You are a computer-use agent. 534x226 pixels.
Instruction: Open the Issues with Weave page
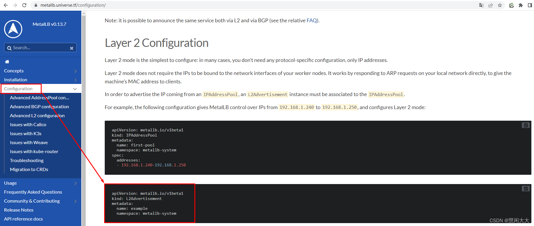(x=29, y=143)
